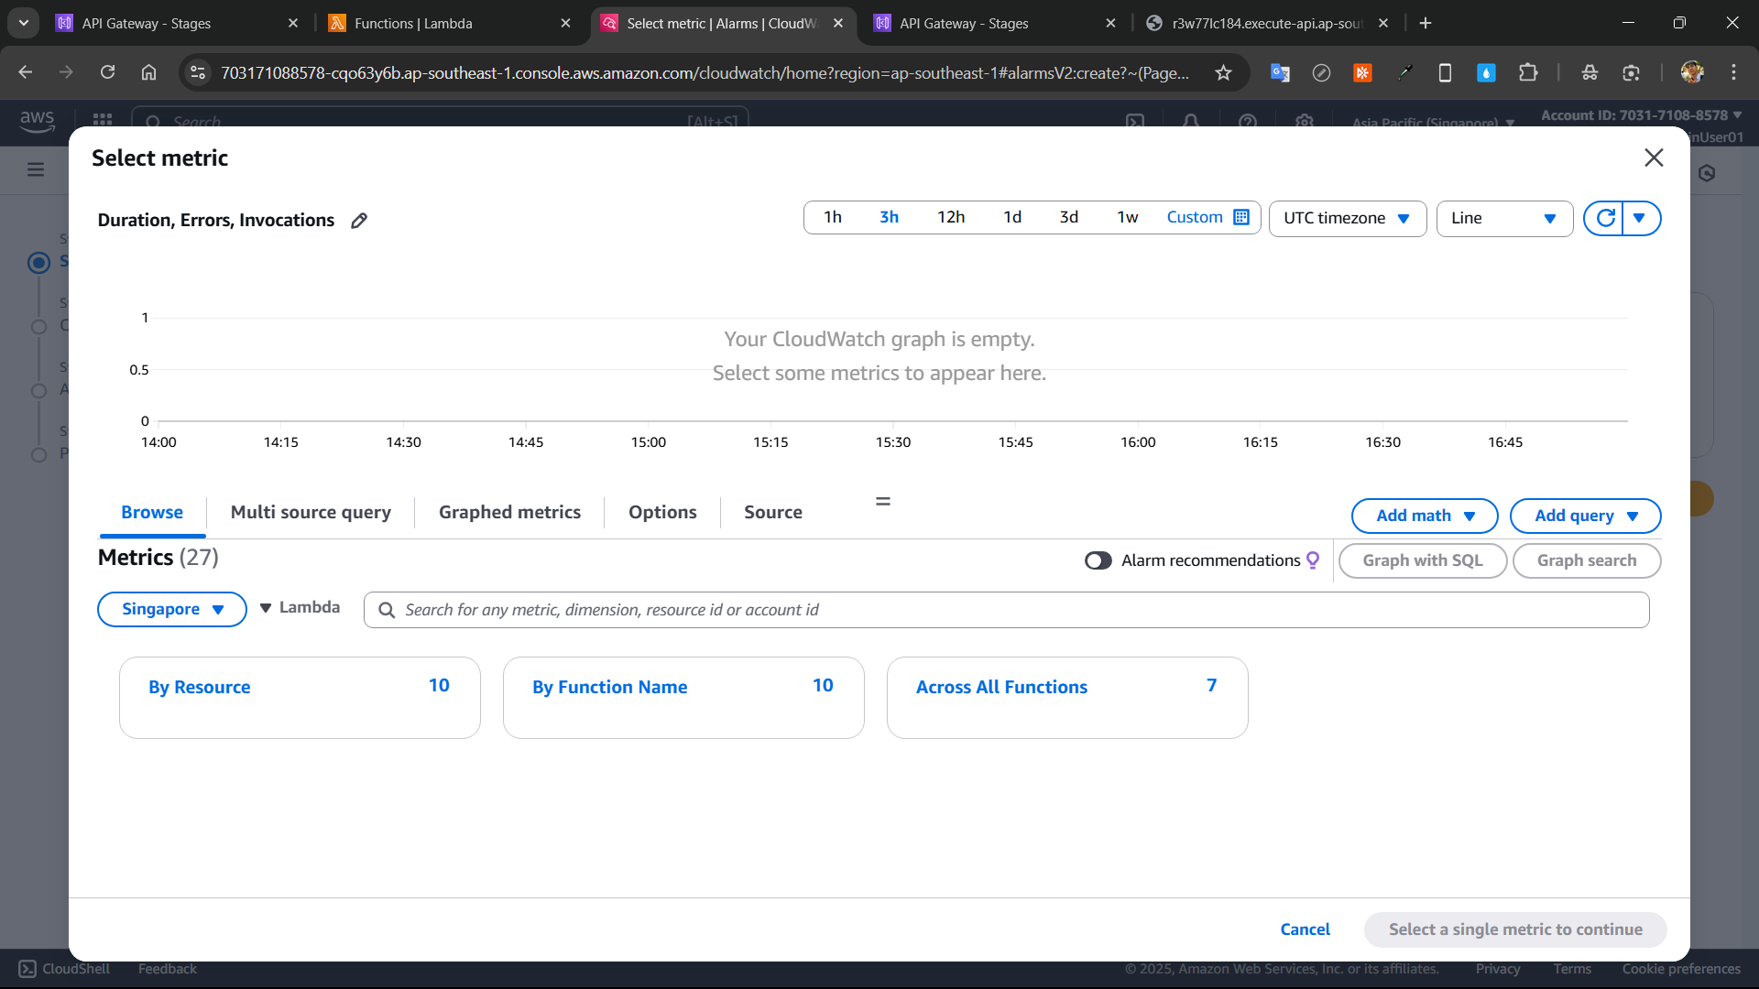Click site information icon in address bar

click(x=198, y=72)
